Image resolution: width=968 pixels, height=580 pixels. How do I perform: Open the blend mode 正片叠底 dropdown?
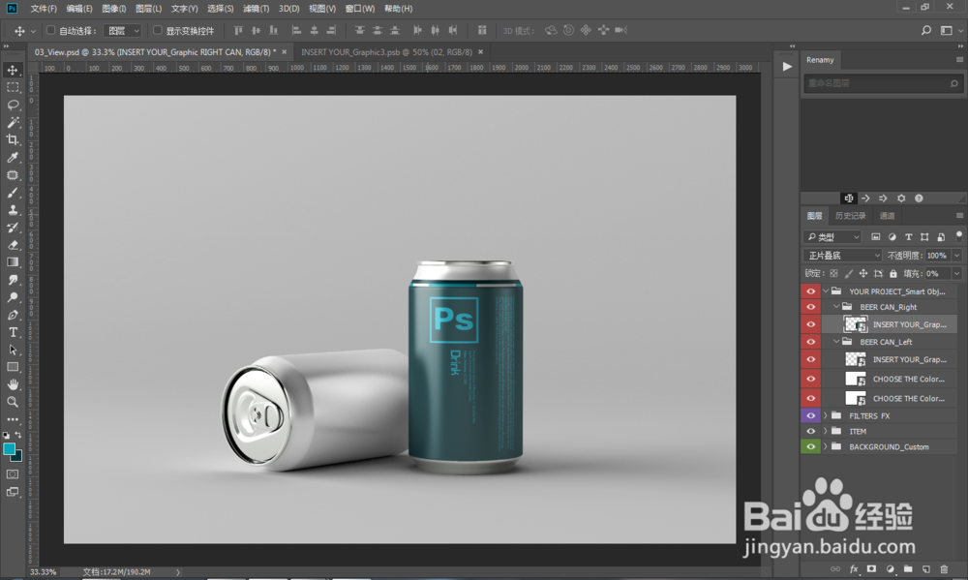click(843, 255)
